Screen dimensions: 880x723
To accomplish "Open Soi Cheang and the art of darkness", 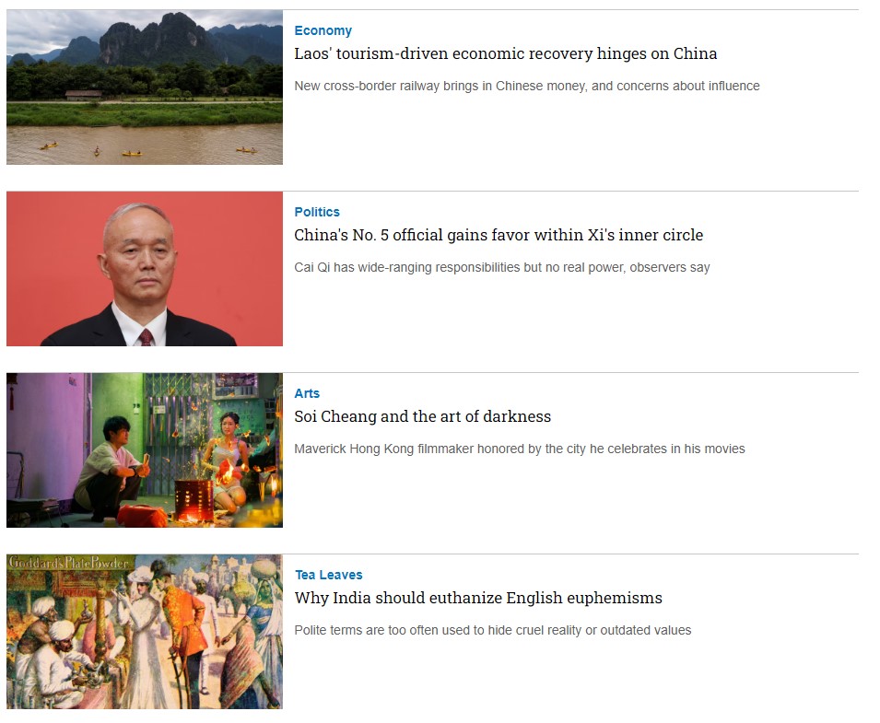I will [x=422, y=416].
